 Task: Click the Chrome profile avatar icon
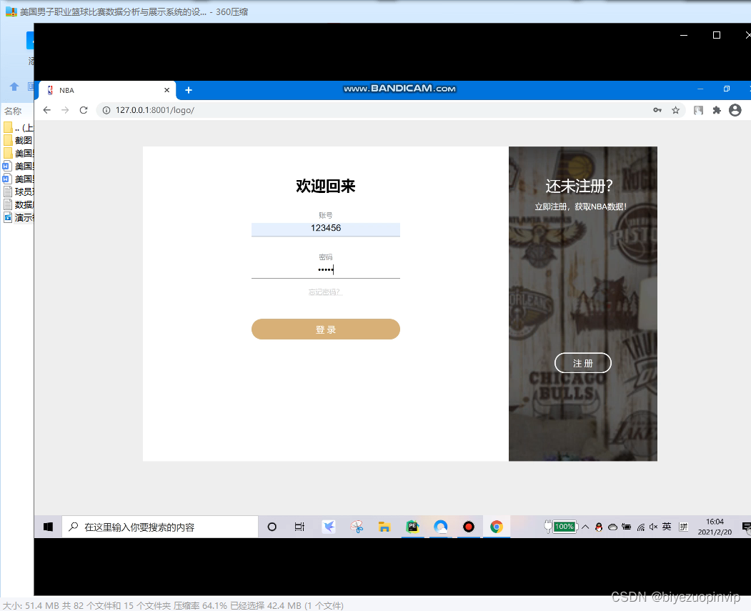[735, 110]
